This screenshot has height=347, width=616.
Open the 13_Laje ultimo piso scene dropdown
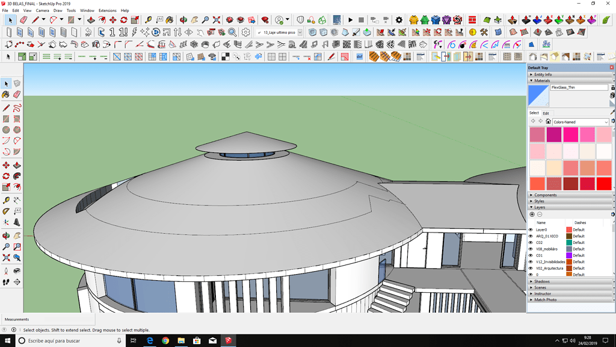[x=300, y=32]
